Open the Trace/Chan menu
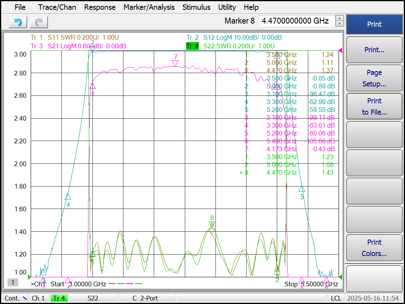This screenshot has height=304, width=405. click(x=57, y=7)
